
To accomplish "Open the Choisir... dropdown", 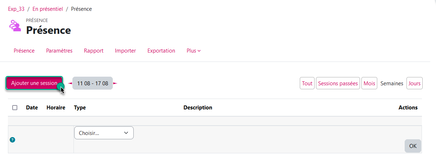I will point(104,133).
